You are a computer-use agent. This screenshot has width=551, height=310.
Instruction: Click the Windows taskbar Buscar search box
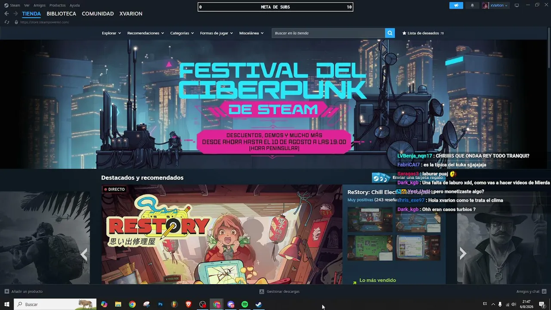point(55,304)
